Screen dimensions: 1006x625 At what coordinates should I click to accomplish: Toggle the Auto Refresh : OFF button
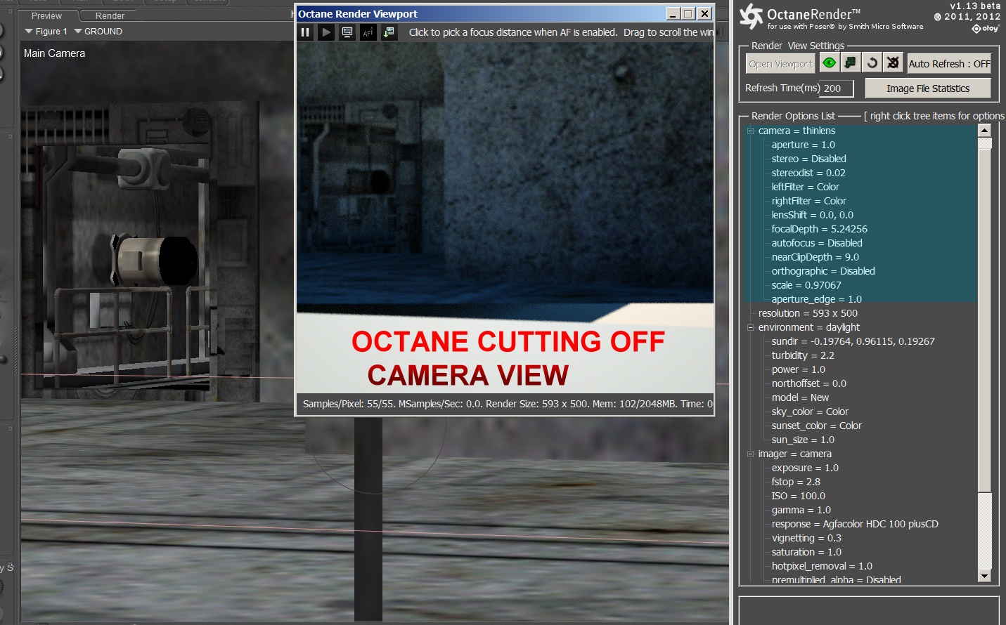[949, 64]
